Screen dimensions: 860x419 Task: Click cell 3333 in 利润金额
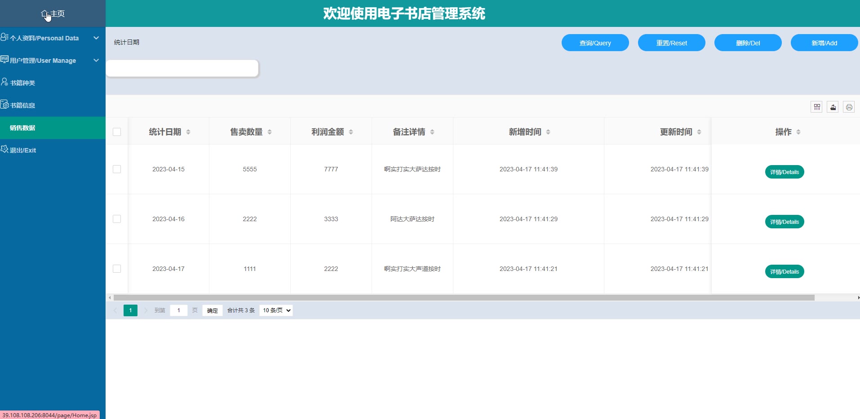(x=331, y=219)
